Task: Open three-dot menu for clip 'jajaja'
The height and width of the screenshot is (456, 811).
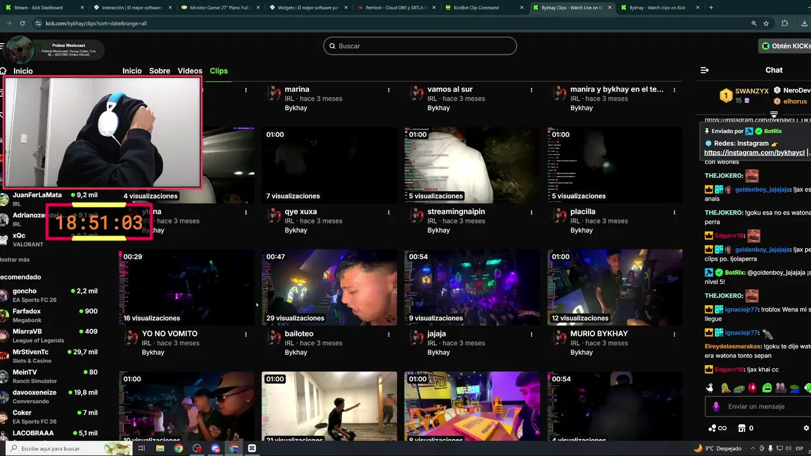Action: click(532, 334)
